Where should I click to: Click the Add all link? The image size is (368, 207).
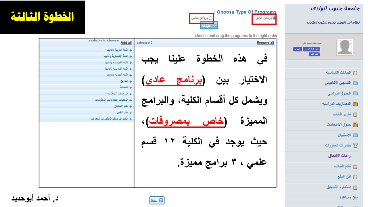tap(126, 43)
